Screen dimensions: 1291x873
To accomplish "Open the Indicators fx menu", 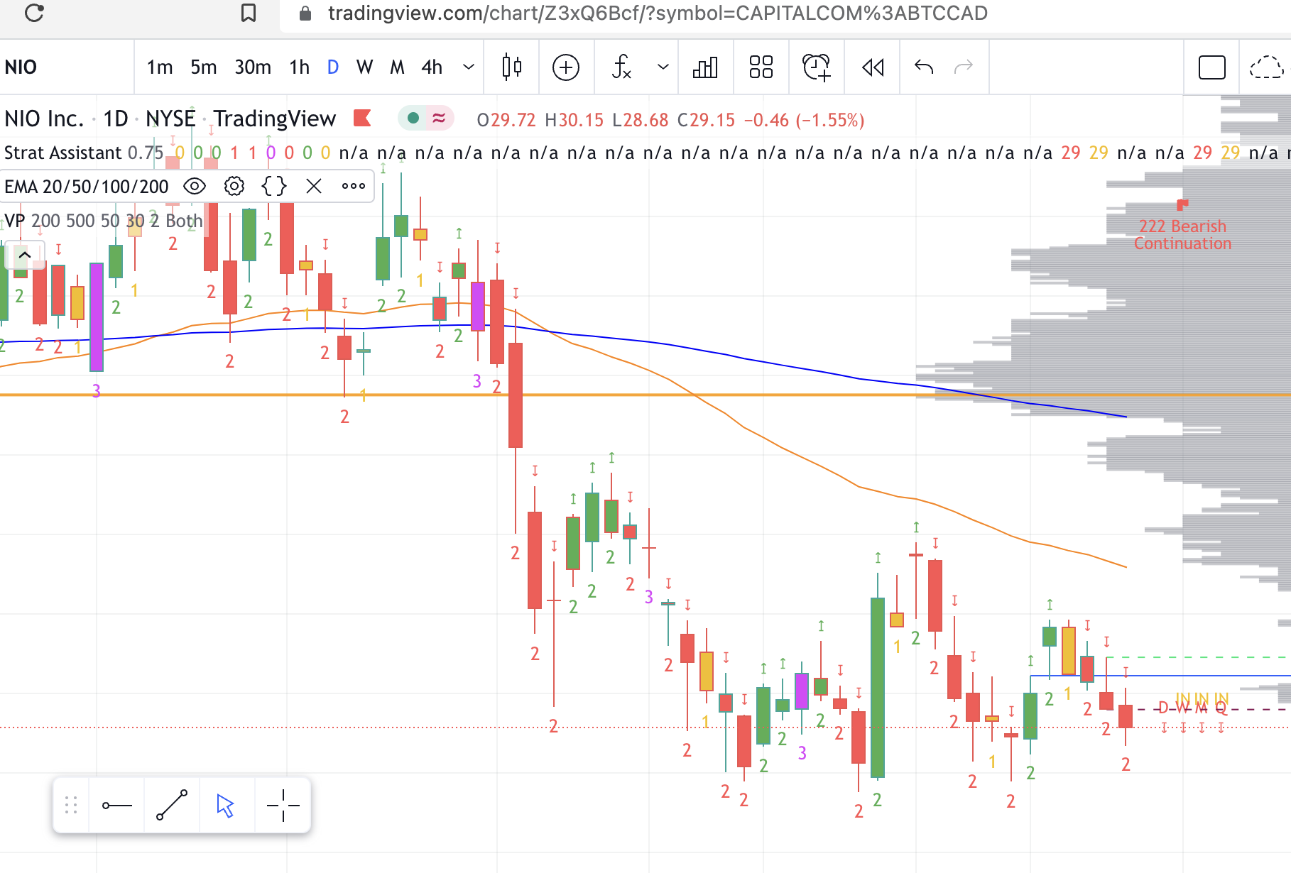I will coord(621,67).
